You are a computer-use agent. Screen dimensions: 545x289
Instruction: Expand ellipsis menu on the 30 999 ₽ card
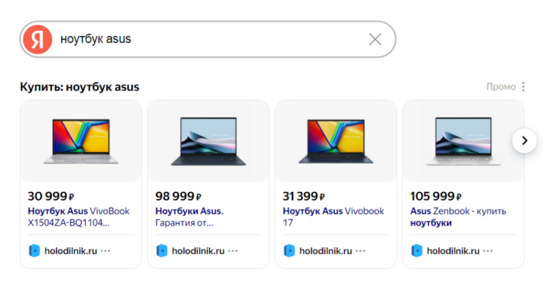coord(105,251)
